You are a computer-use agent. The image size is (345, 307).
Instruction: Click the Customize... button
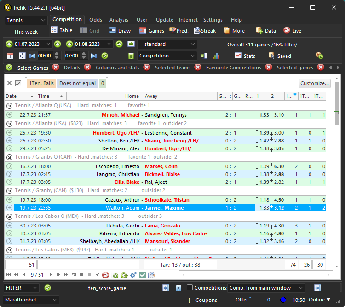click(x=314, y=83)
